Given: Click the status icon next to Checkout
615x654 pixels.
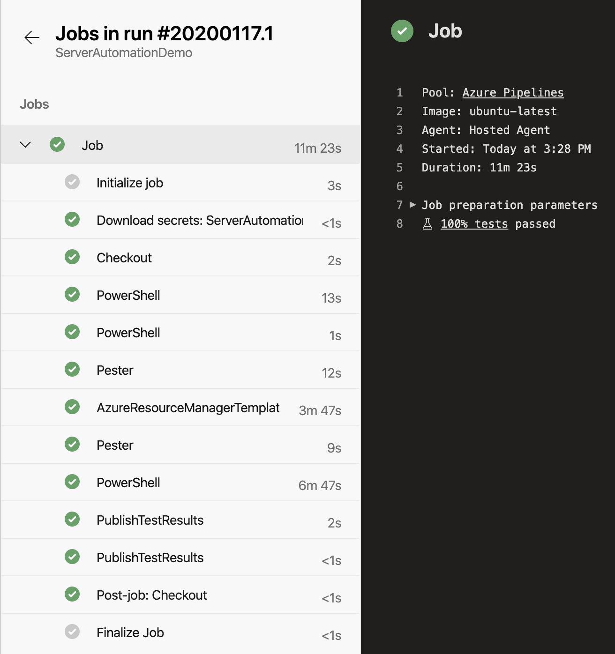Looking at the screenshot, I should click(x=72, y=257).
